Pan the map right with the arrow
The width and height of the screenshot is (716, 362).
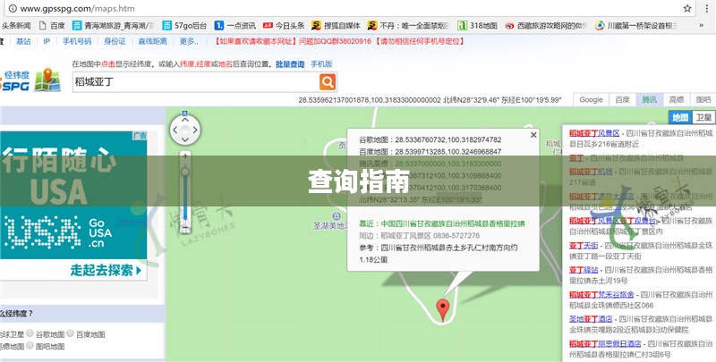tap(195, 130)
